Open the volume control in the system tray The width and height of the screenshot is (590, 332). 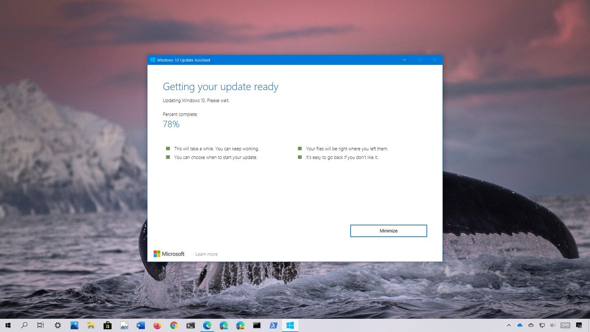pyautogui.click(x=553, y=325)
